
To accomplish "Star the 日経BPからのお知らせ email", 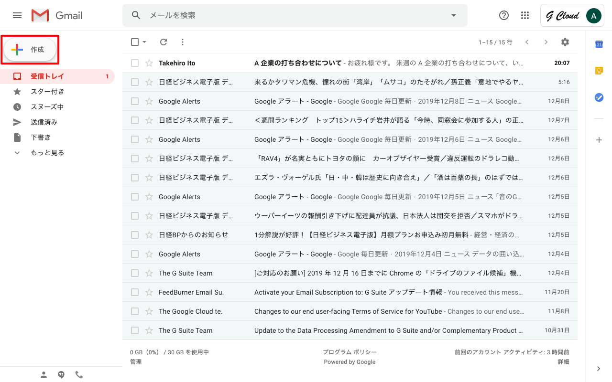I will pyautogui.click(x=149, y=235).
